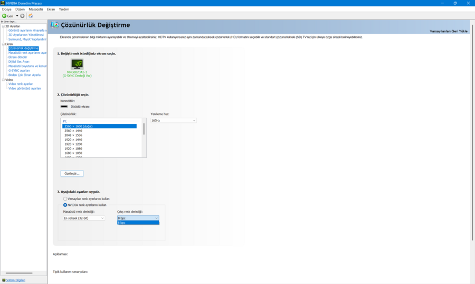Open Görüntü ayarlarını önayarla tree item
This screenshot has width=475, height=284.
[27, 30]
